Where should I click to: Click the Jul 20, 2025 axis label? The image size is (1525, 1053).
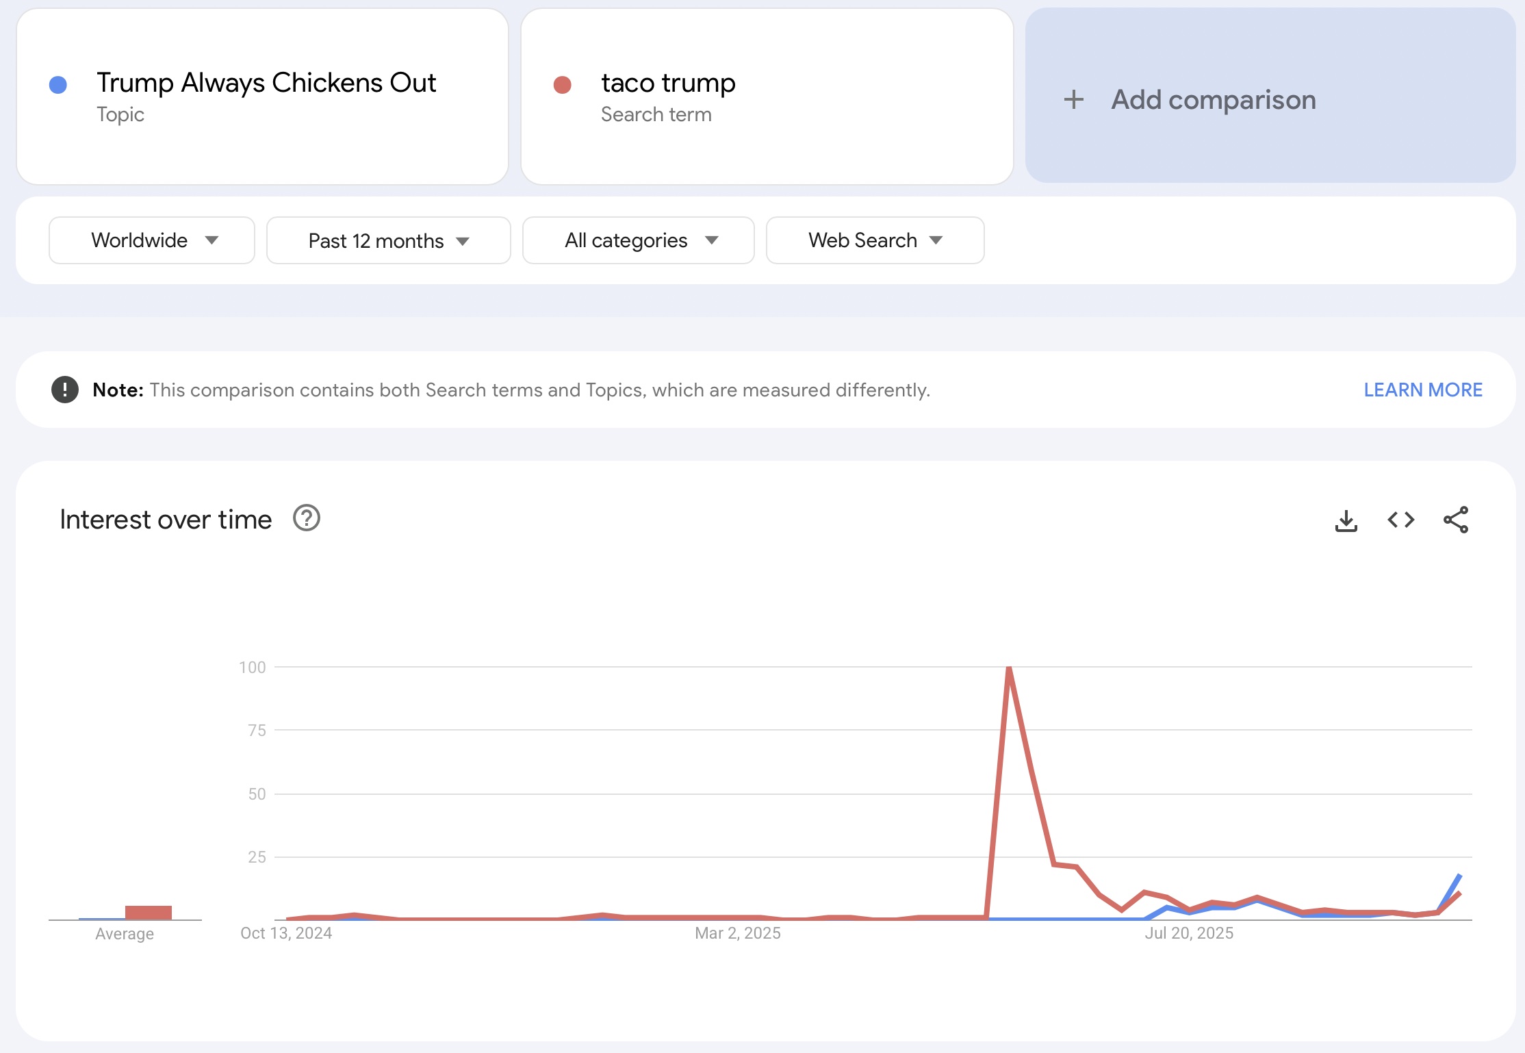click(x=1189, y=933)
